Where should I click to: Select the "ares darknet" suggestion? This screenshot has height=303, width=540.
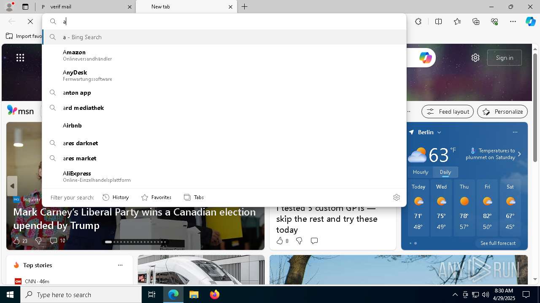click(x=224, y=143)
